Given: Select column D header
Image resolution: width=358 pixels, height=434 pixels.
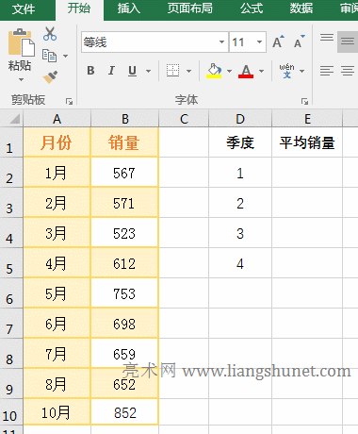Looking at the screenshot, I should click(x=240, y=119).
